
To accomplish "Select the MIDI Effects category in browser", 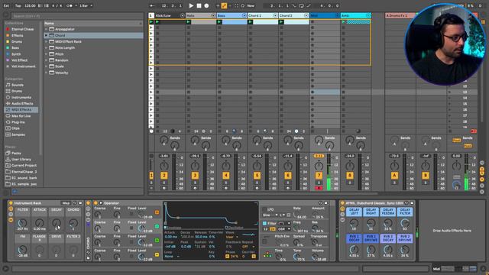I will tap(21, 110).
